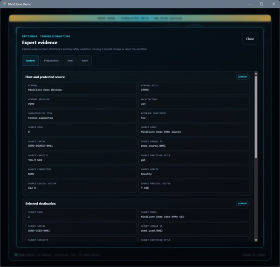Switch to the Preparation tab
This screenshot has width=280, height=267.
(x=51, y=61)
